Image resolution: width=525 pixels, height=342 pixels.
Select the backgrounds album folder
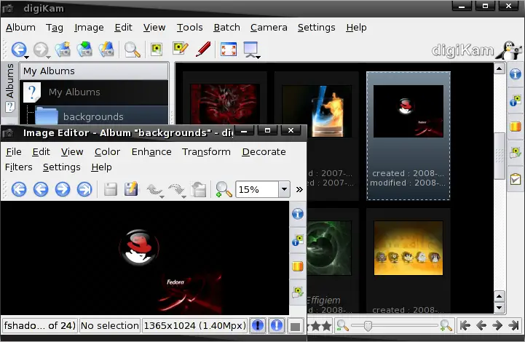click(94, 116)
